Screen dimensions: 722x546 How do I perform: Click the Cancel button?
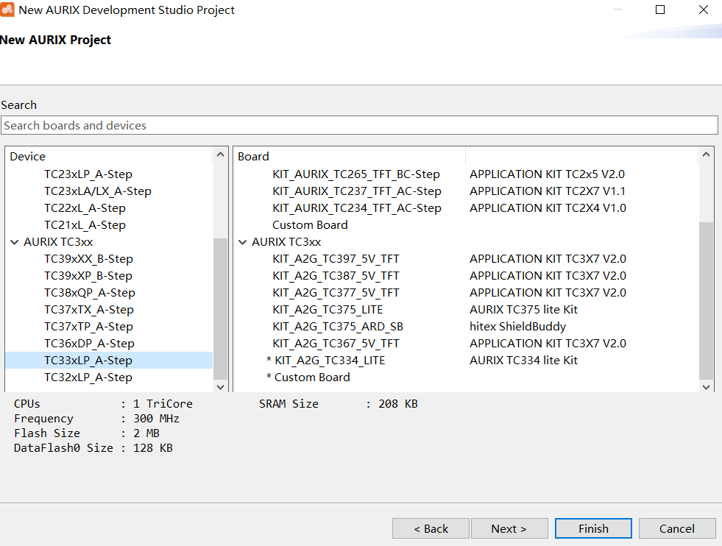(677, 528)
